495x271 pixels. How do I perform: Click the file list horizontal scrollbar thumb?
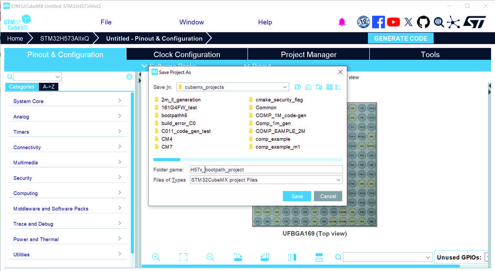click(167, 160)
